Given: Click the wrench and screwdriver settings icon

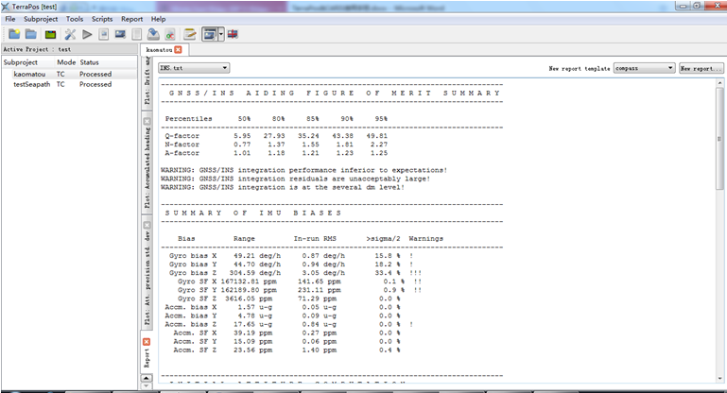Looking at the screenshot, I should (x=70, y=34).
